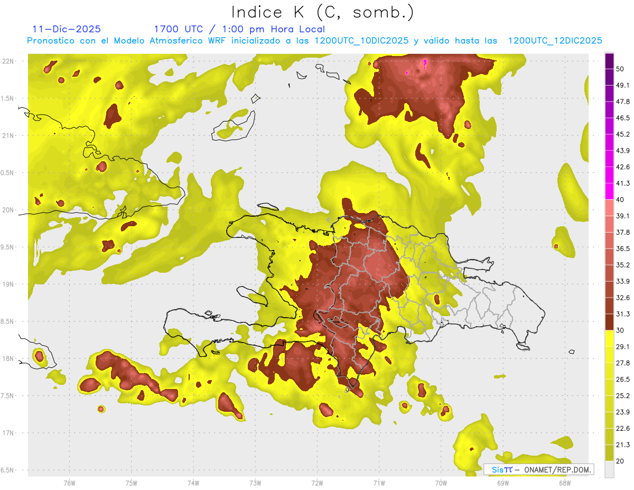
Task: Click the '1700 UTC / 1:00 pm Hora Local' time
Action: coord(239,29)
